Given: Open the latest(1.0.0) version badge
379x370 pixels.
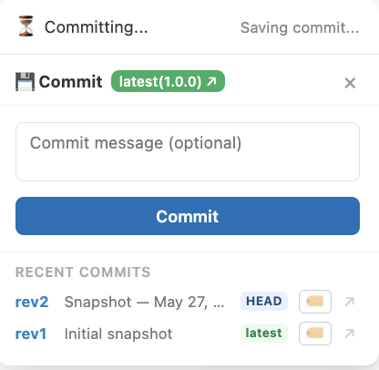Looking at the screenshot, I should (x=168, y=81).
